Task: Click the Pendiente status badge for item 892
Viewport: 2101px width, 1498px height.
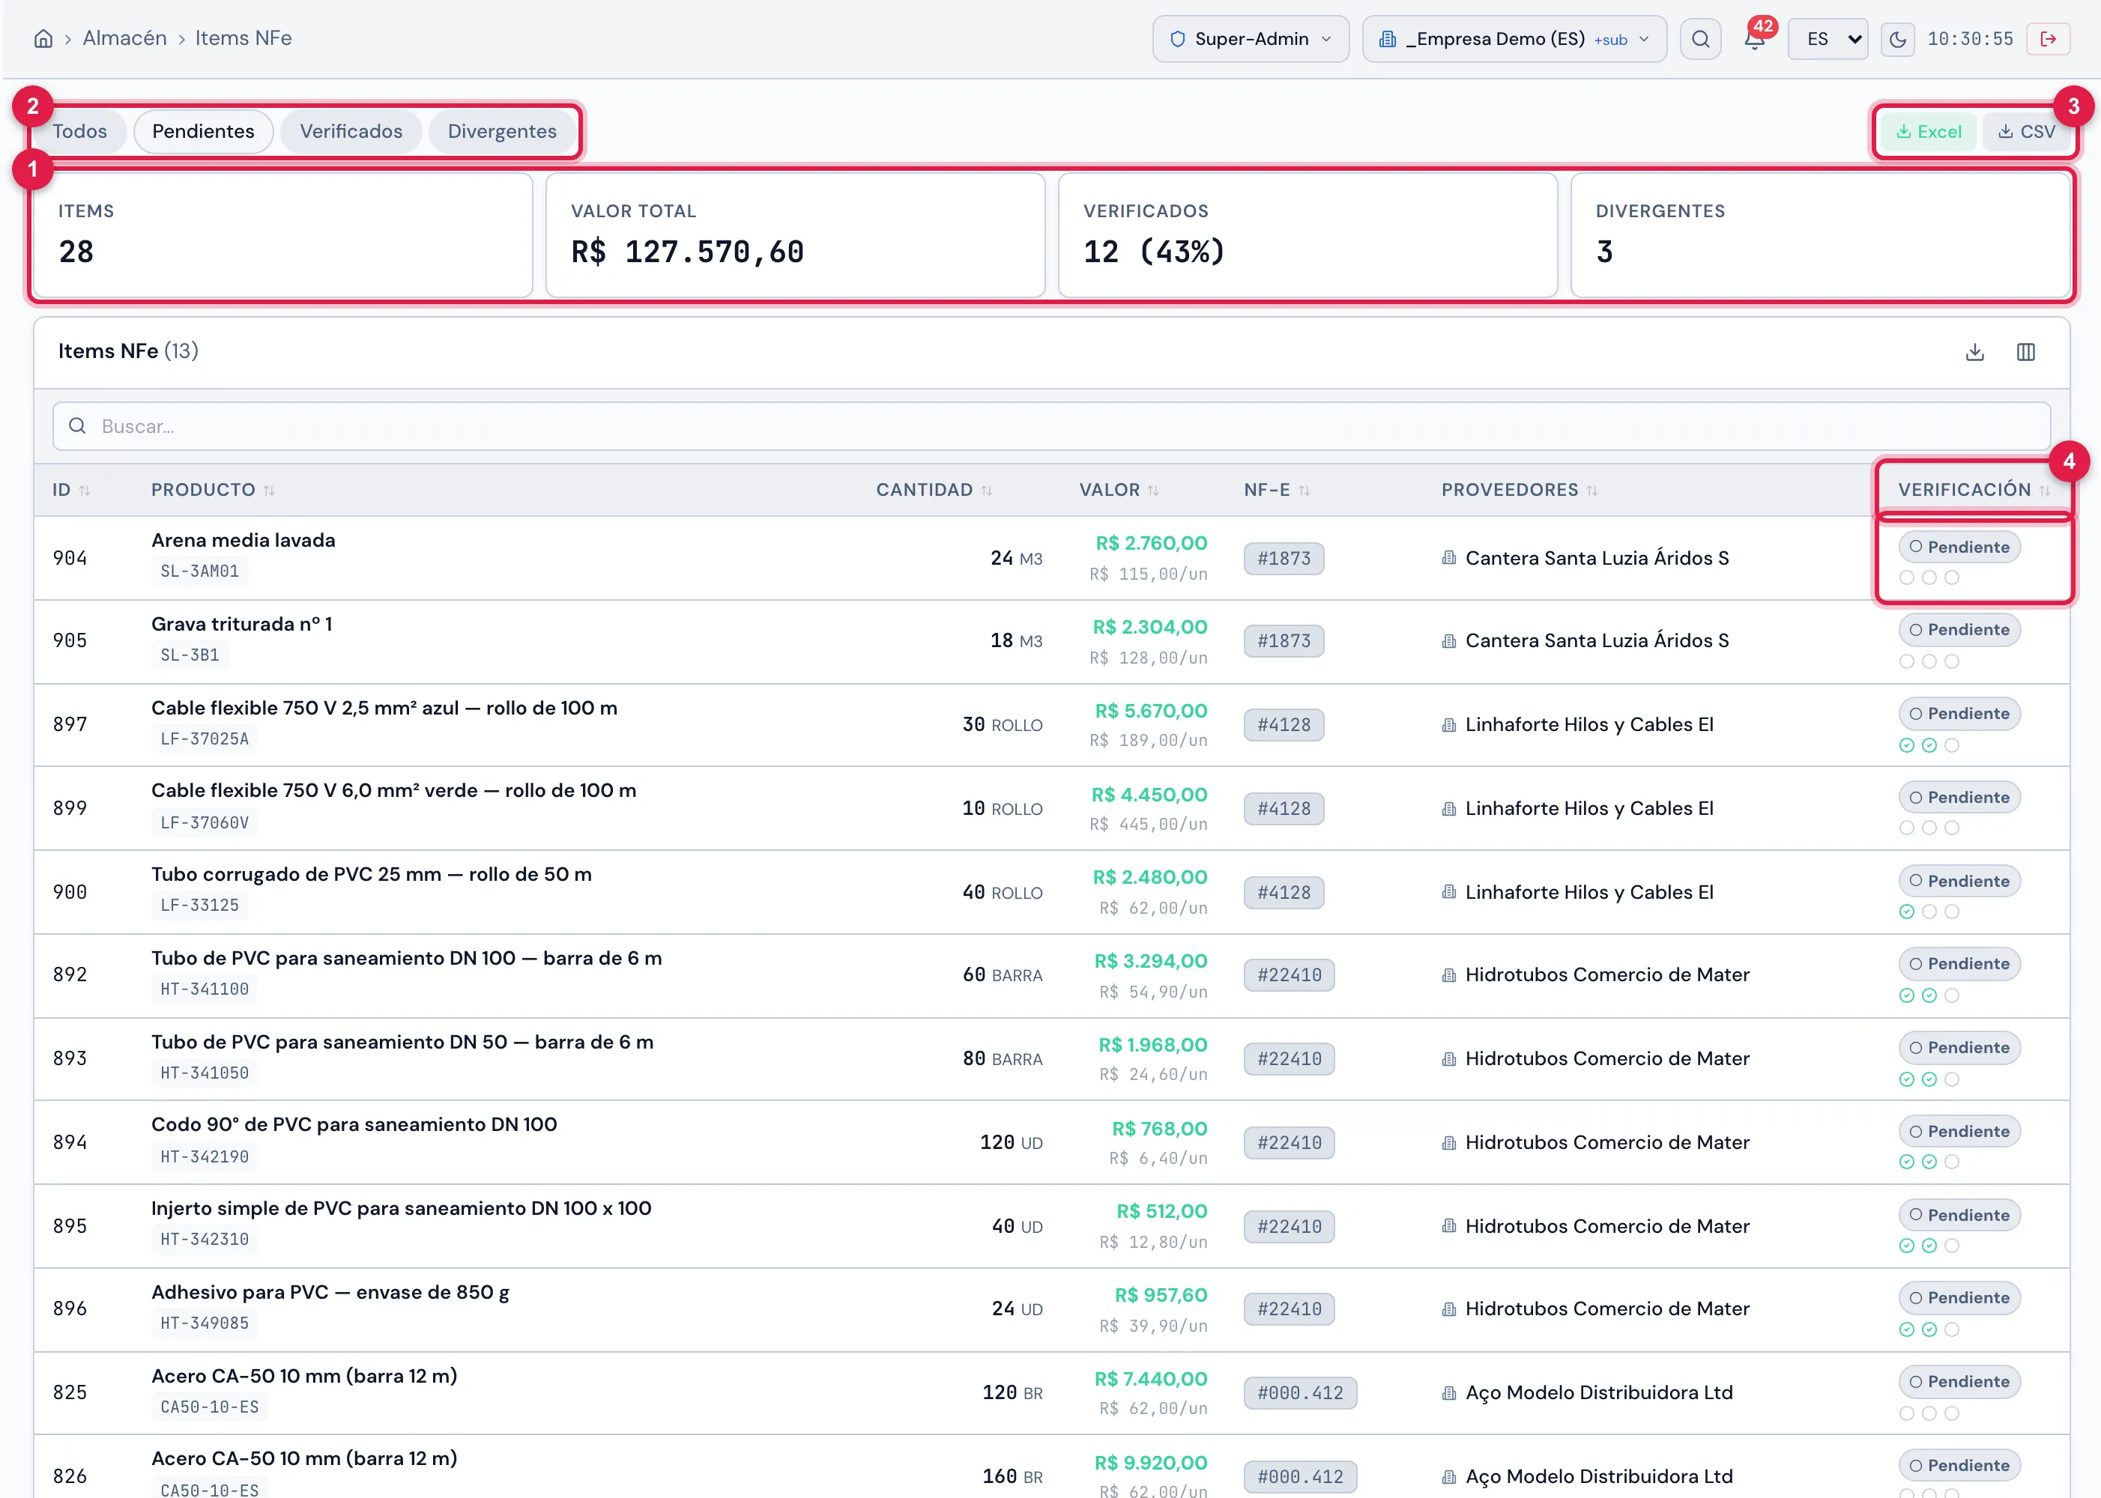Action: [1959, 964]
